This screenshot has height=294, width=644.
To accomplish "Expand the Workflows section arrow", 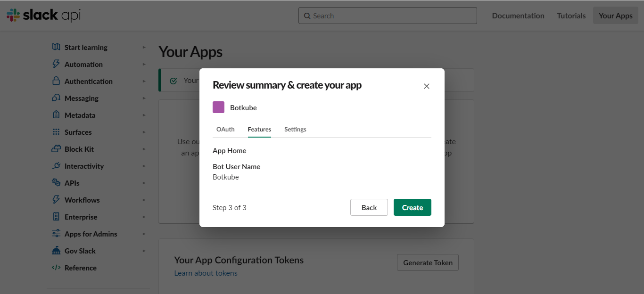I will tap(144, 200).
